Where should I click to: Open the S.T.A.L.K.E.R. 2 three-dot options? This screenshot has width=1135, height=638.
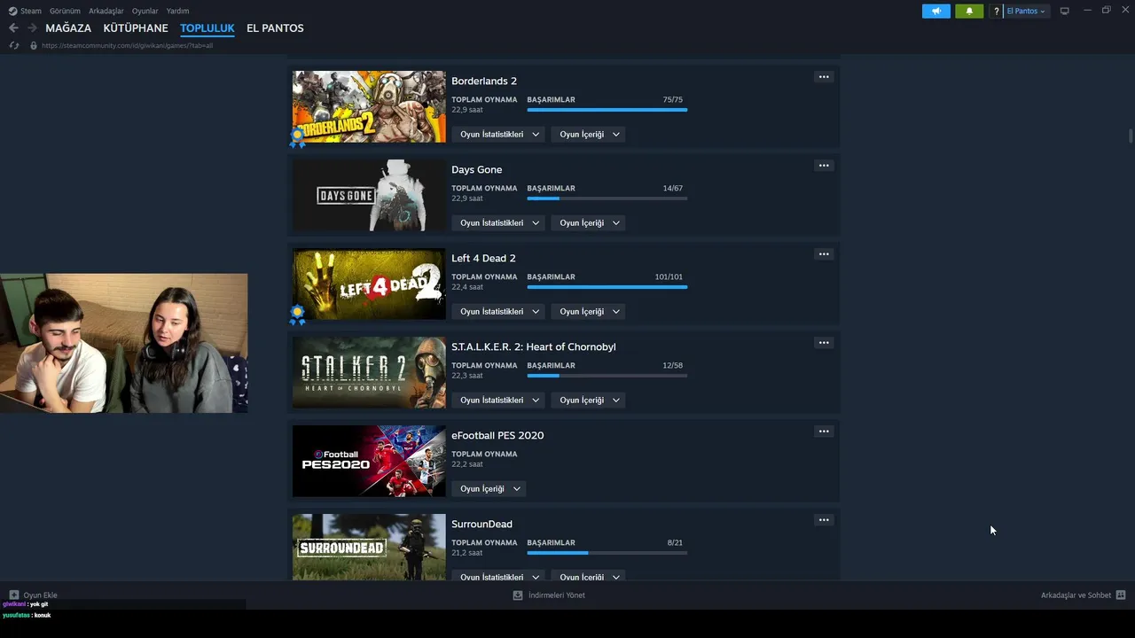824,343
